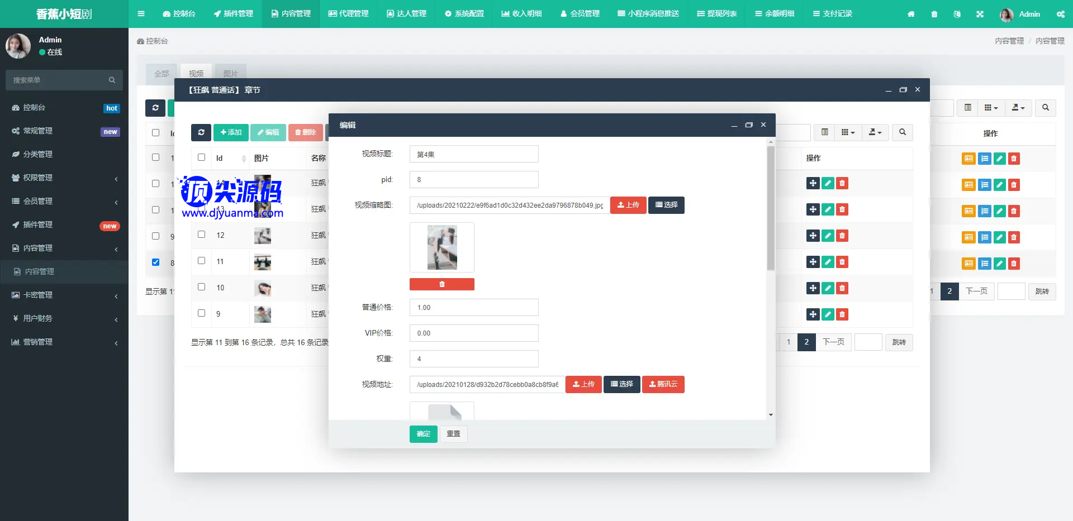Click the red delete thumbnail trash button
Viewport: 1073px width, 521px height.
coord(441,284)
